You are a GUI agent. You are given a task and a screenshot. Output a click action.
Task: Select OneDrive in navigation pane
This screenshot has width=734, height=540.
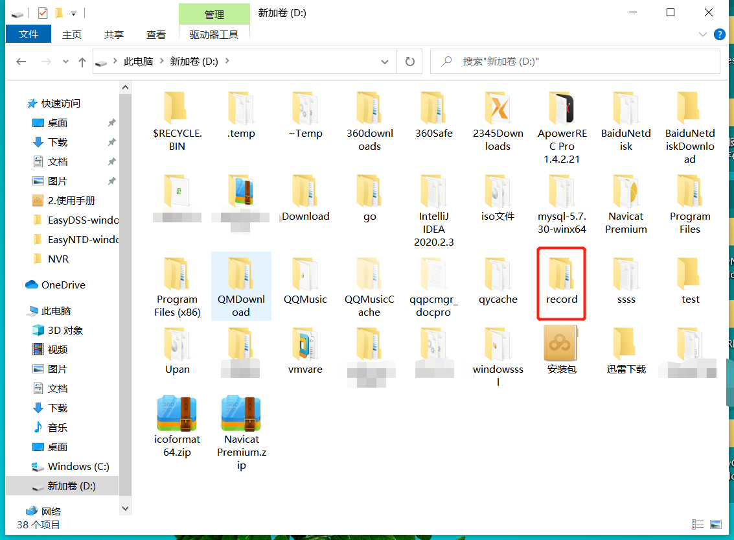(55, 285)
